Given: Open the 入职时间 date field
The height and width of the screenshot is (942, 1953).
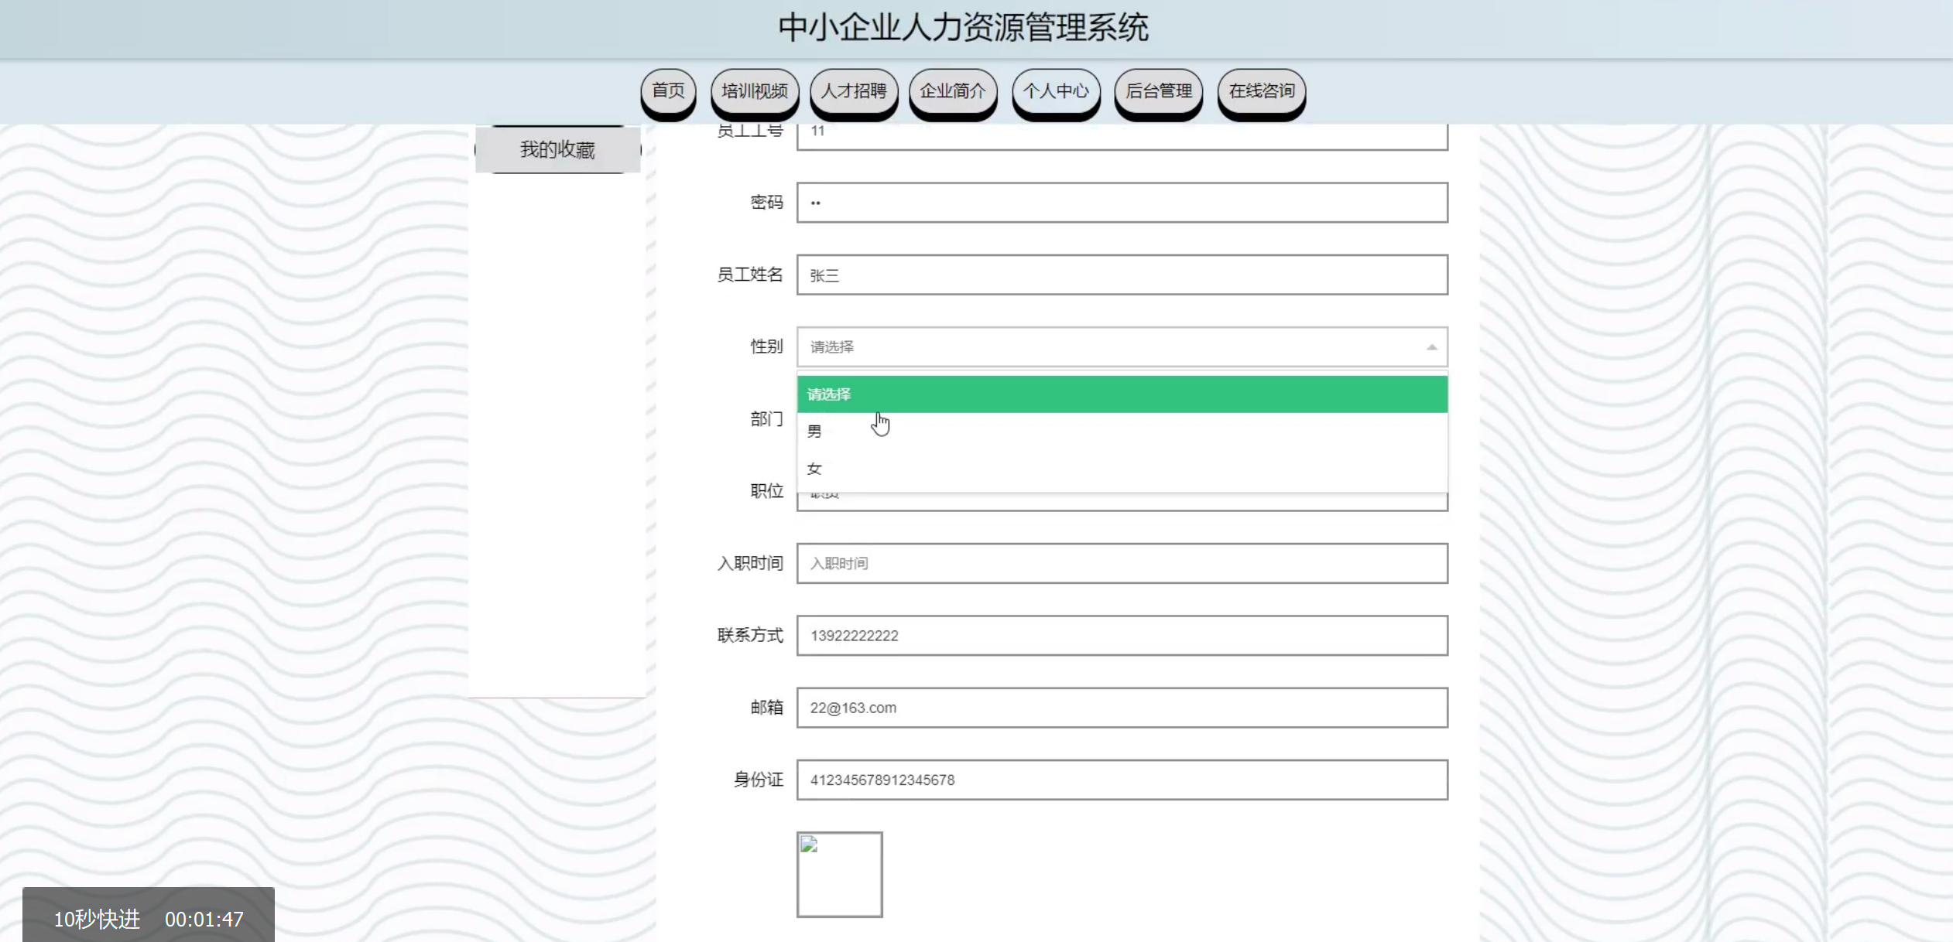Looking at the screenshot, I should 1122,564.
